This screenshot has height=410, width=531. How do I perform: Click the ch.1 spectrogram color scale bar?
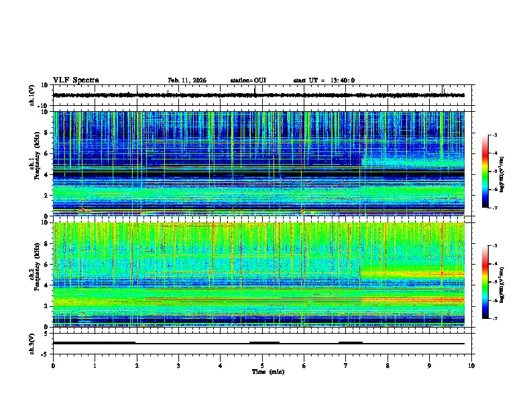485,172
